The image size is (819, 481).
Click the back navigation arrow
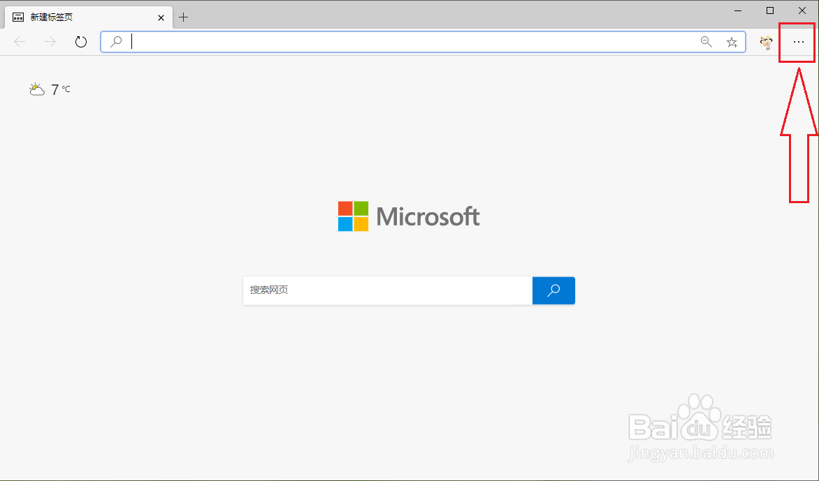coord(20,42)
